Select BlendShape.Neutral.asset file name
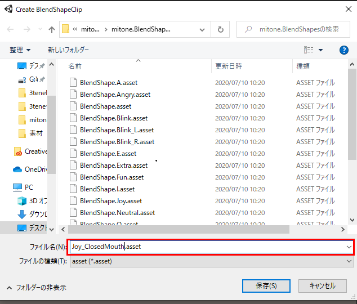This screenshot has height=304, width=357. [x=117, y=213]
